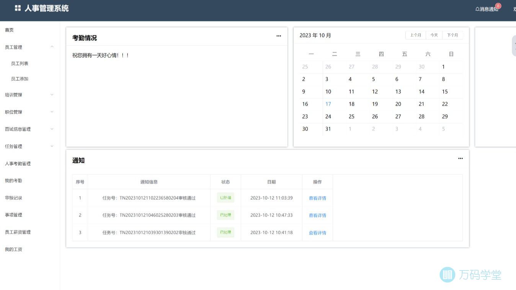This screenshot has height=290, width=516.
Task: Expand the 职位管理 sidebar menu
Action: tap(52, 112)
